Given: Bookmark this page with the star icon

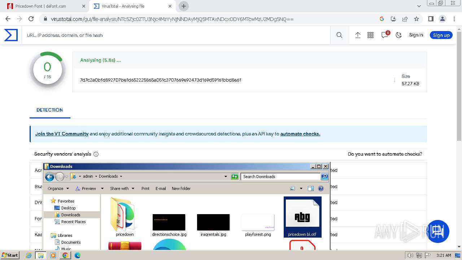Looking at the screenshot, I should (417, 19).
